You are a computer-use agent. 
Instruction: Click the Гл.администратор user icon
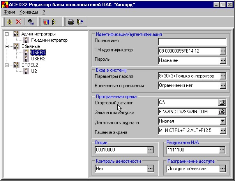[26, 40]
